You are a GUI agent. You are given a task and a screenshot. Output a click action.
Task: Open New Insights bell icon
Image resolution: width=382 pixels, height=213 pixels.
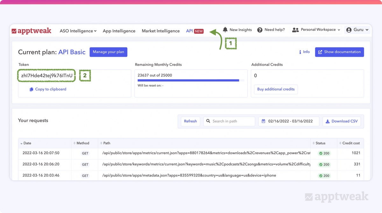coord(225,30)
